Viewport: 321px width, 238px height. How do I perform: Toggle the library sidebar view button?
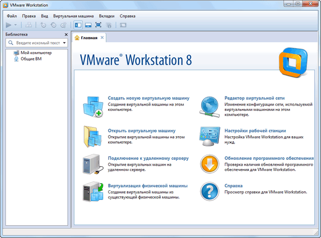[x=77, y=25]
